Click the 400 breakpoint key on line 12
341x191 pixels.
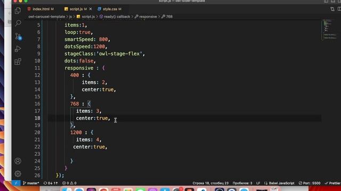click(x=75, y=75)
